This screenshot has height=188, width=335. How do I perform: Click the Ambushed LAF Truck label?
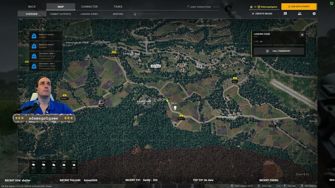pos(77,43)
